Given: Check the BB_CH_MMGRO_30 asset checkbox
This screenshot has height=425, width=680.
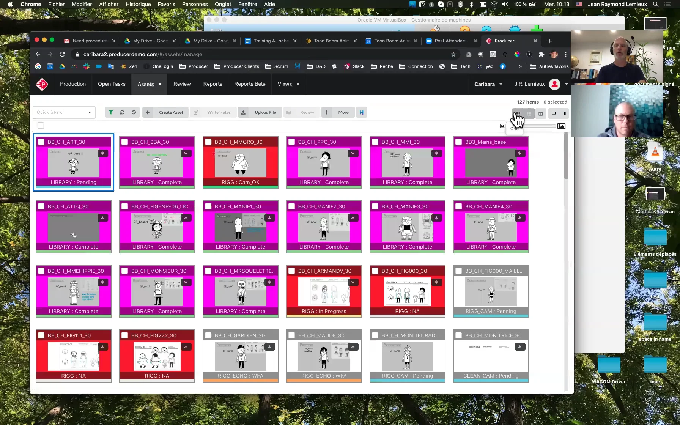Looking at the screenshot, I should 208,142.
